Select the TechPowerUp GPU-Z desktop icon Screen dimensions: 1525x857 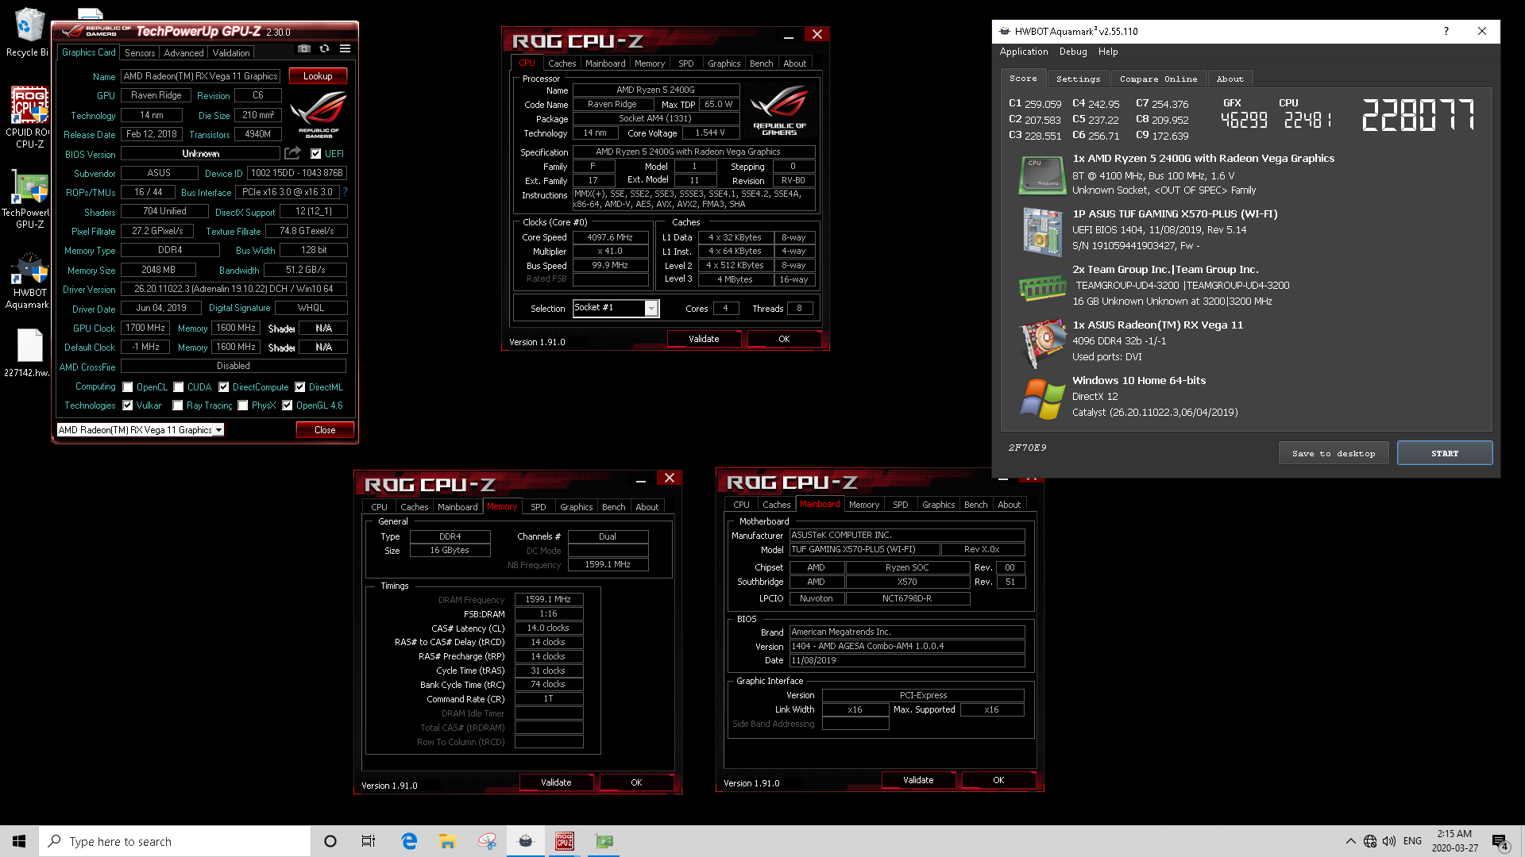(28, 198)
